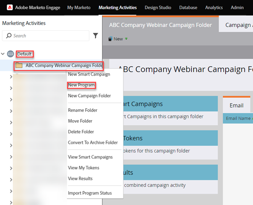This screenshot has width=253, height=205.
Task: Collapse the Default workspace chevron
Action: [x=3, y=54]
